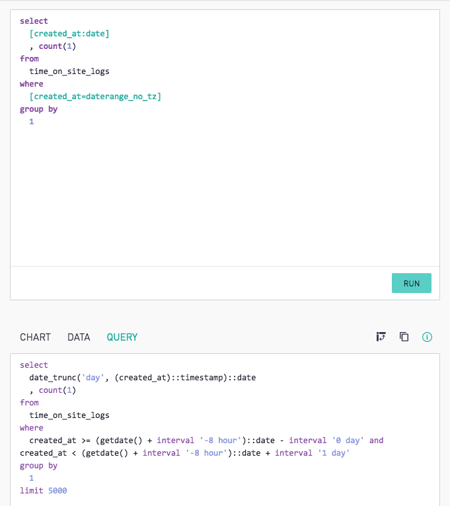The height and width of the screenshot is (506, 450).
Task: Click the 'group by' keyword in top editor
Action: (x=39, y=109)
